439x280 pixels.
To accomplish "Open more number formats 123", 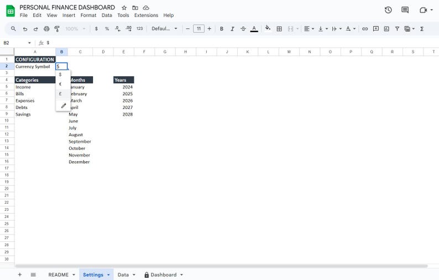I will (x=139, y=29).
